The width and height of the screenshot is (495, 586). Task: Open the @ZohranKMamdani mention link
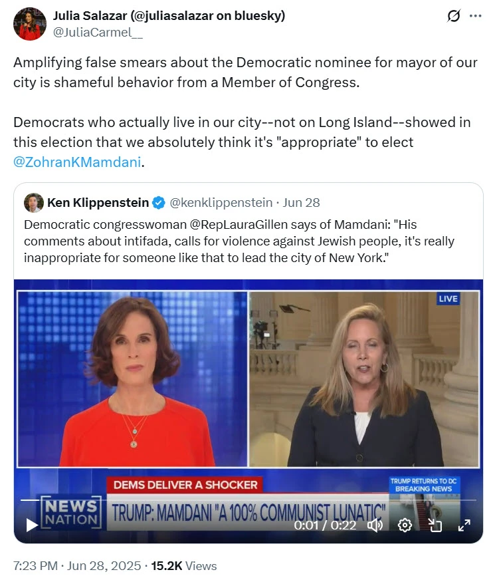pos(77,162)
